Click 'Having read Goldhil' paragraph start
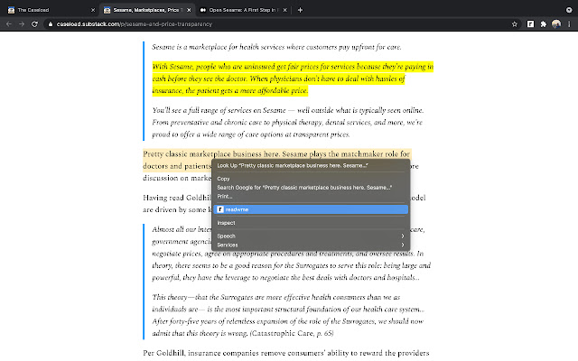 coord(177,198)
